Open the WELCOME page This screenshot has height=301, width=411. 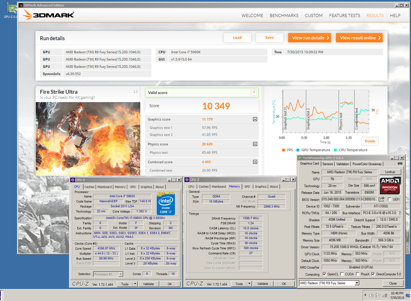click(252, 16)
